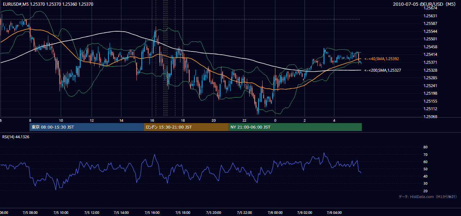This screenshot has width=461, height=216.
Task: Click price axis label 1.25587
Action: (431, 23)
